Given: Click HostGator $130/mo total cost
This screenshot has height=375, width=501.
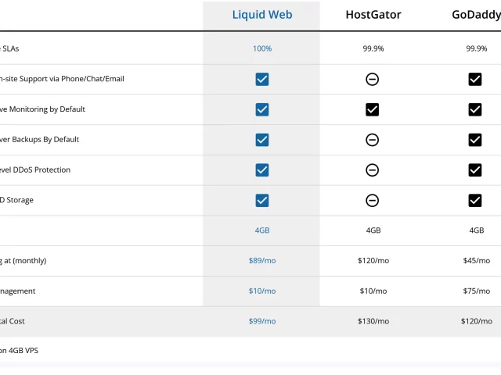Looking at the screenshot, I should click(x=373, y=321).
